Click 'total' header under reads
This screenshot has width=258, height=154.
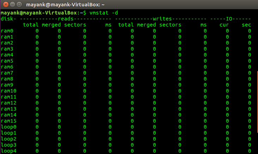pos(31,25)
